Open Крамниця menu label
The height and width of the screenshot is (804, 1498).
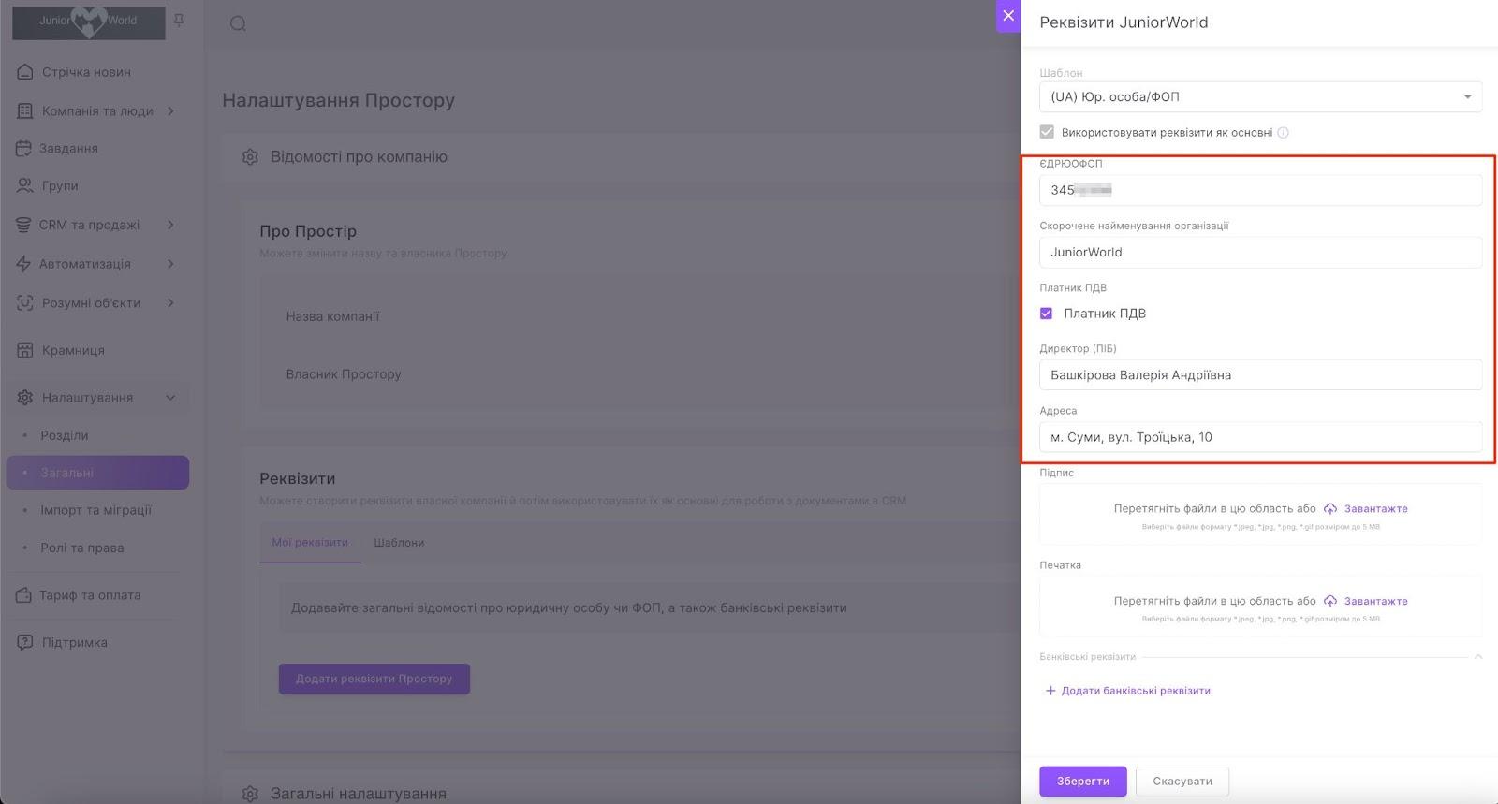(x=73, y=350)
